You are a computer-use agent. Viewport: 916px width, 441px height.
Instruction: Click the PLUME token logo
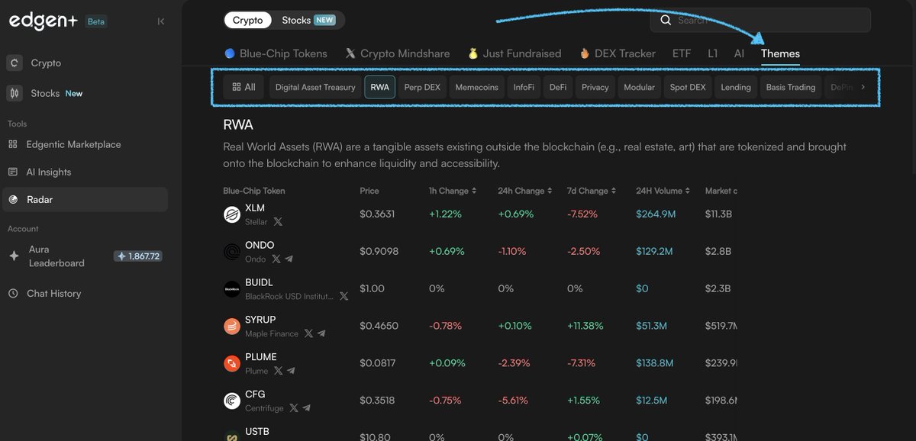click(232, 364)
